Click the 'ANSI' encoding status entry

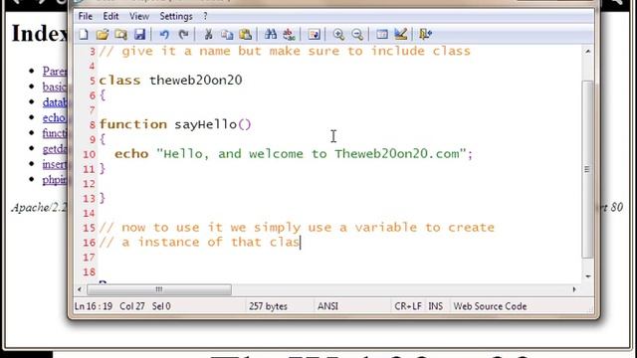coord(327,306)
